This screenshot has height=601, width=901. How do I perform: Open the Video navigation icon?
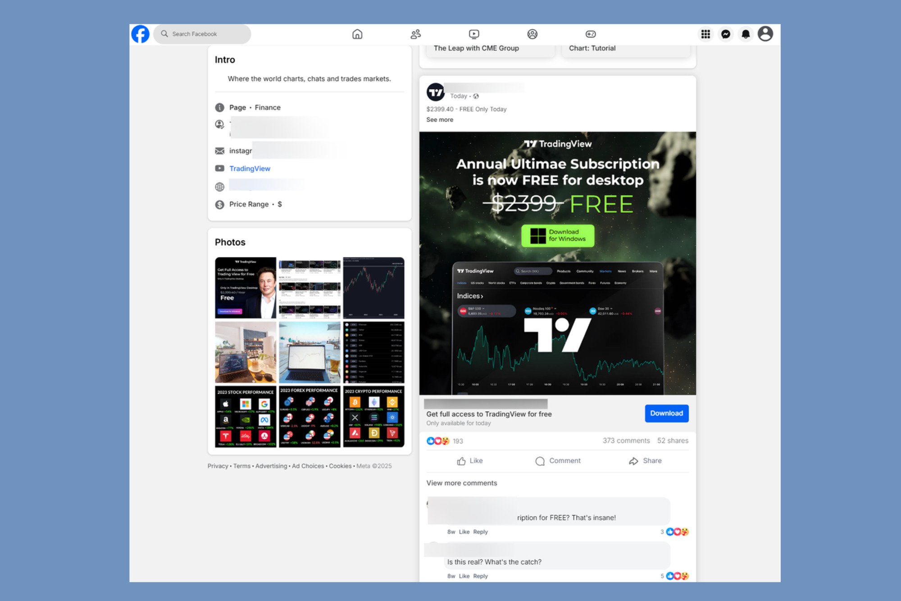[x=474, y=34]
